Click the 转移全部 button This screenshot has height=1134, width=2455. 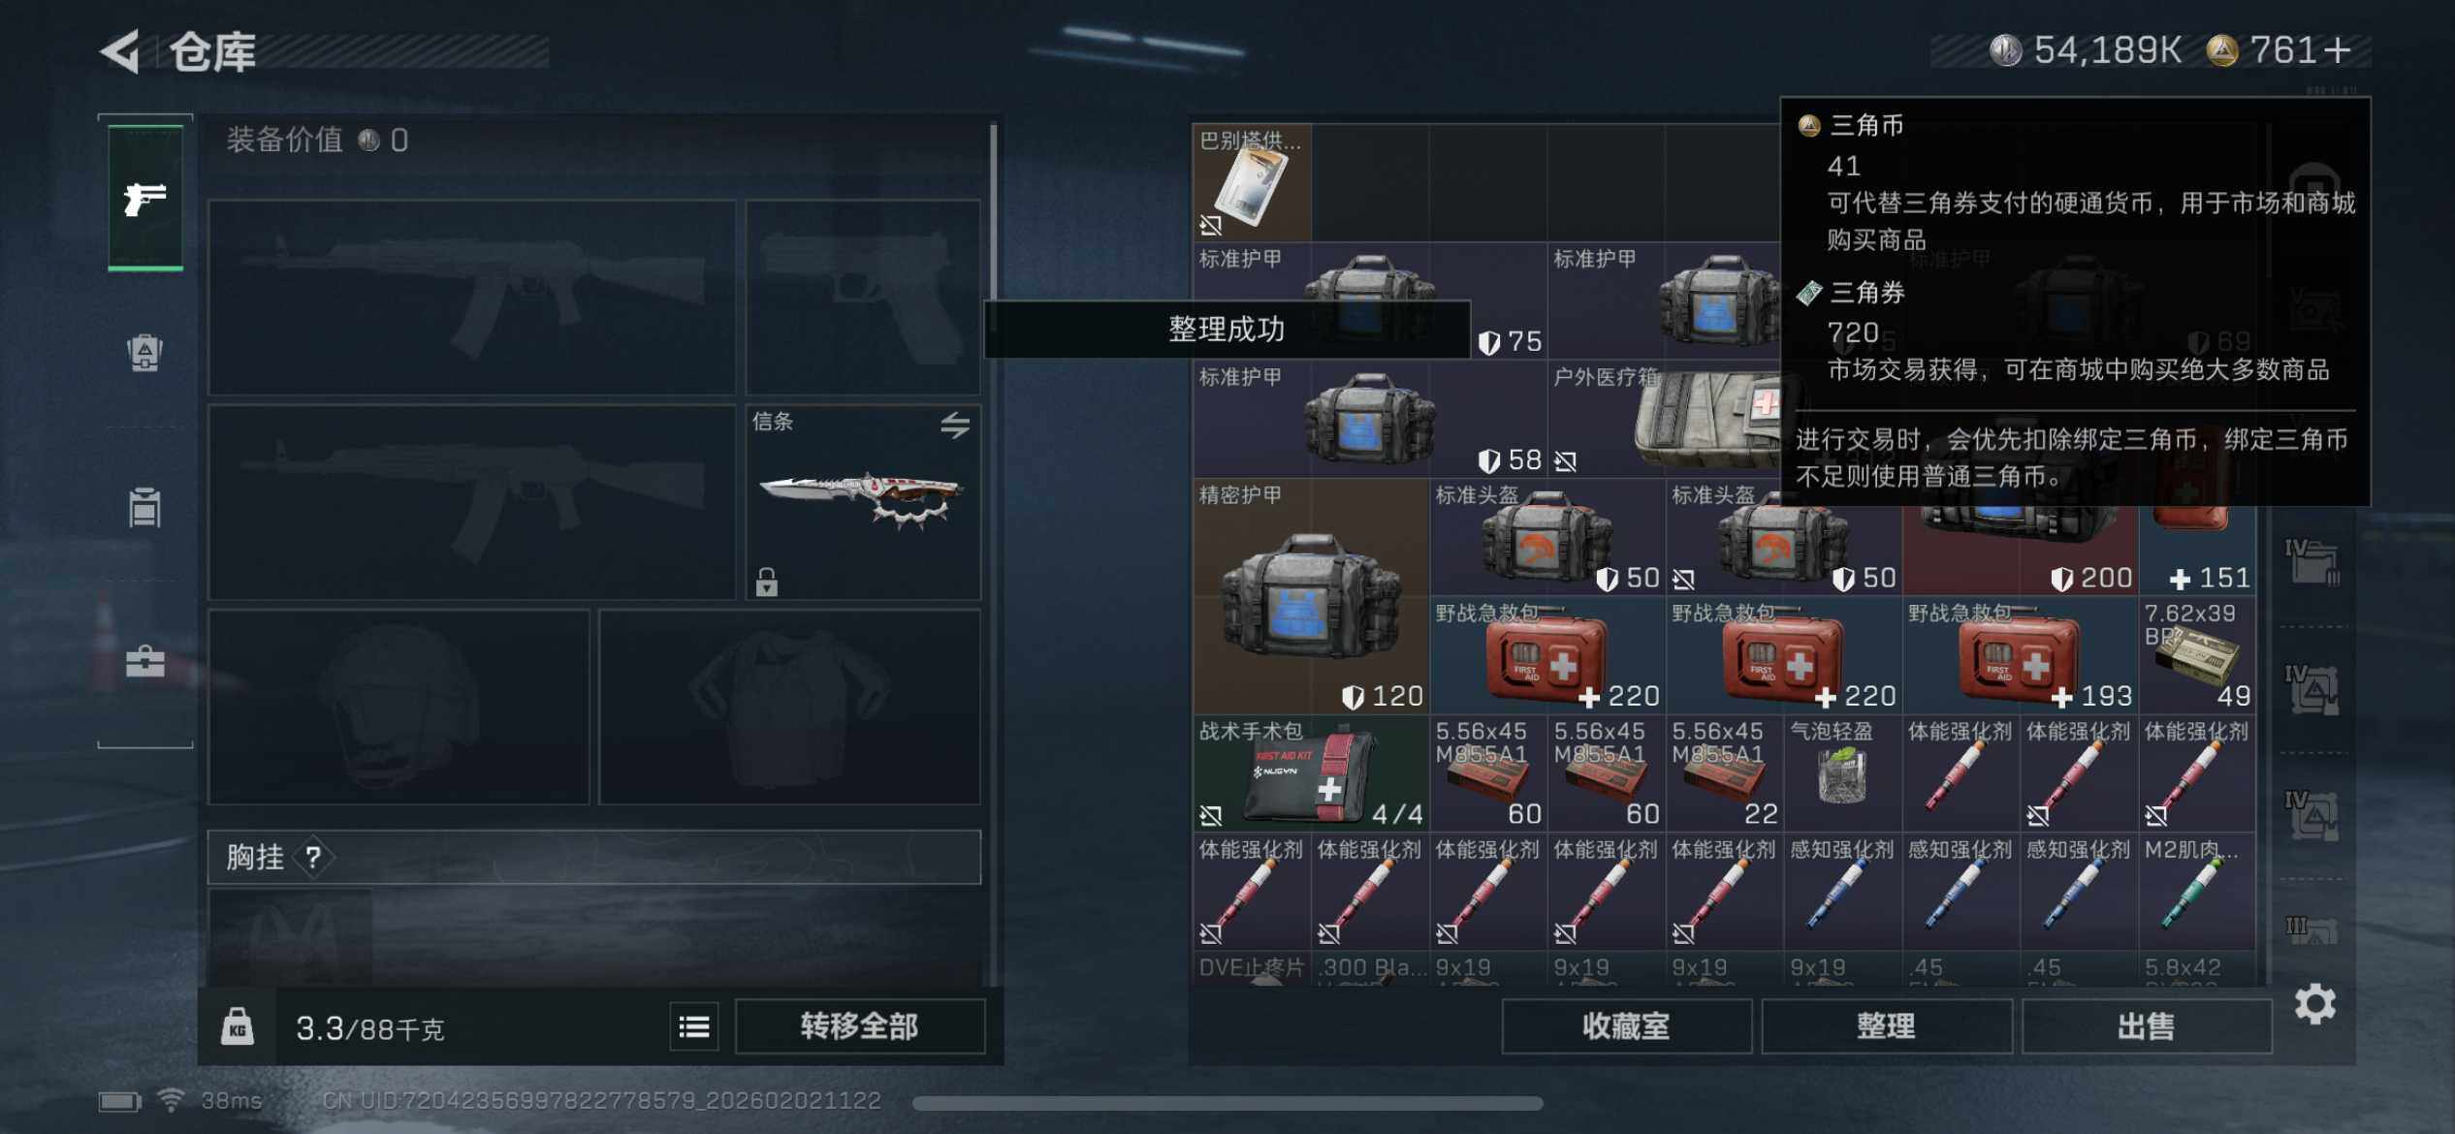(859, 1026)
